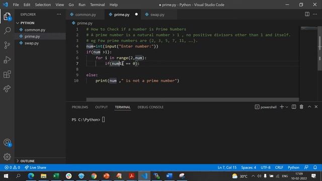322x181 pixels.
Task: Click the errors and warnings status indicator
Action: pos(12,167)
